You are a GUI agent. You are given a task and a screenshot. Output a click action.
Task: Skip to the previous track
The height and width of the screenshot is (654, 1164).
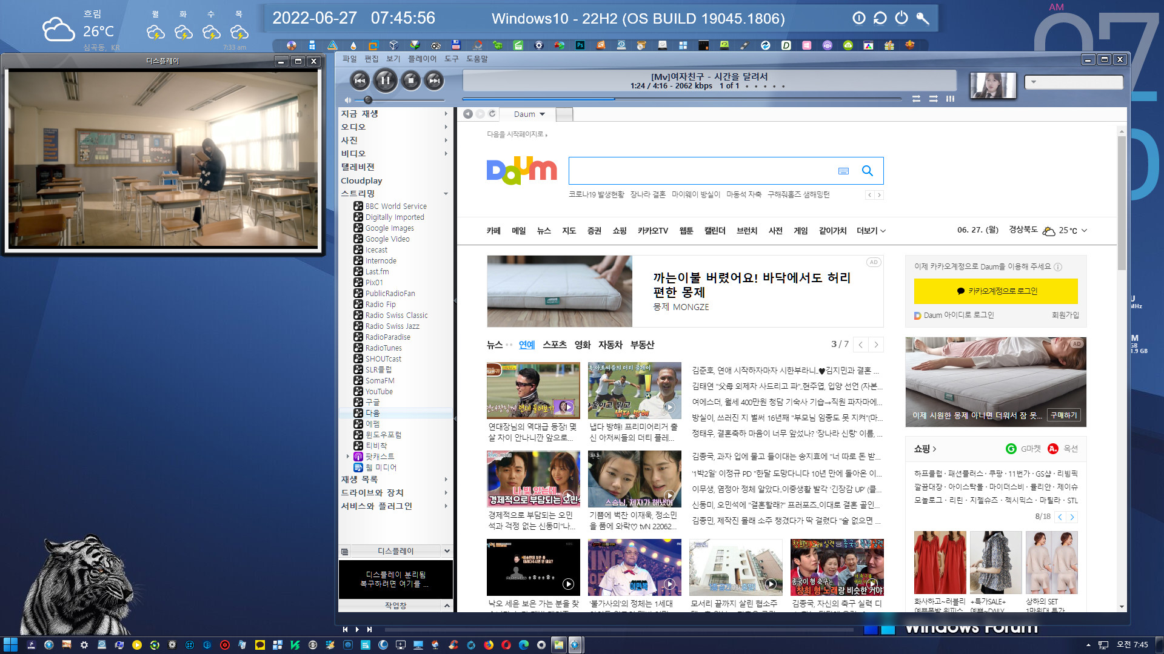[x=360, y=80]
